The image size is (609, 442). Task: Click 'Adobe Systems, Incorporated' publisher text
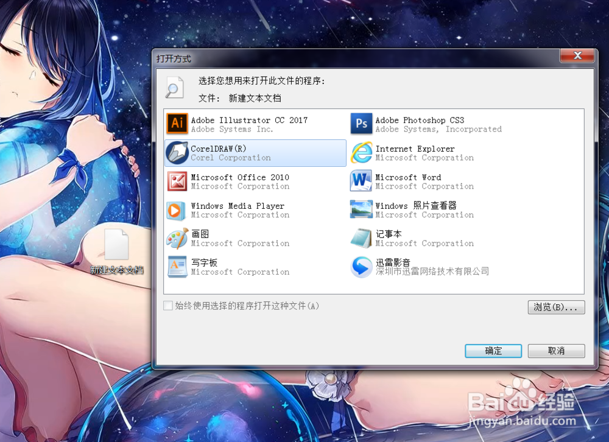pyautogui.click(x=438, y=129)
